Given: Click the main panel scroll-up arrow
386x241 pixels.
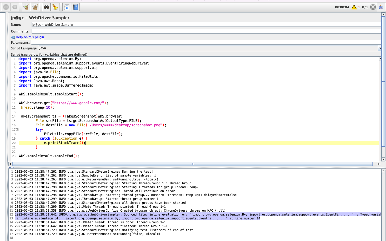Looking at the screenshot, I should click(383, 15).
